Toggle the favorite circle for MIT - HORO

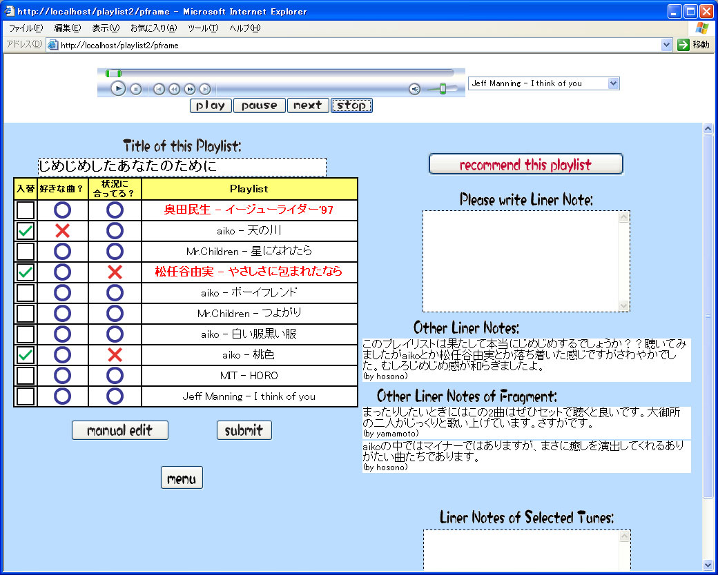tap(62, 376)
